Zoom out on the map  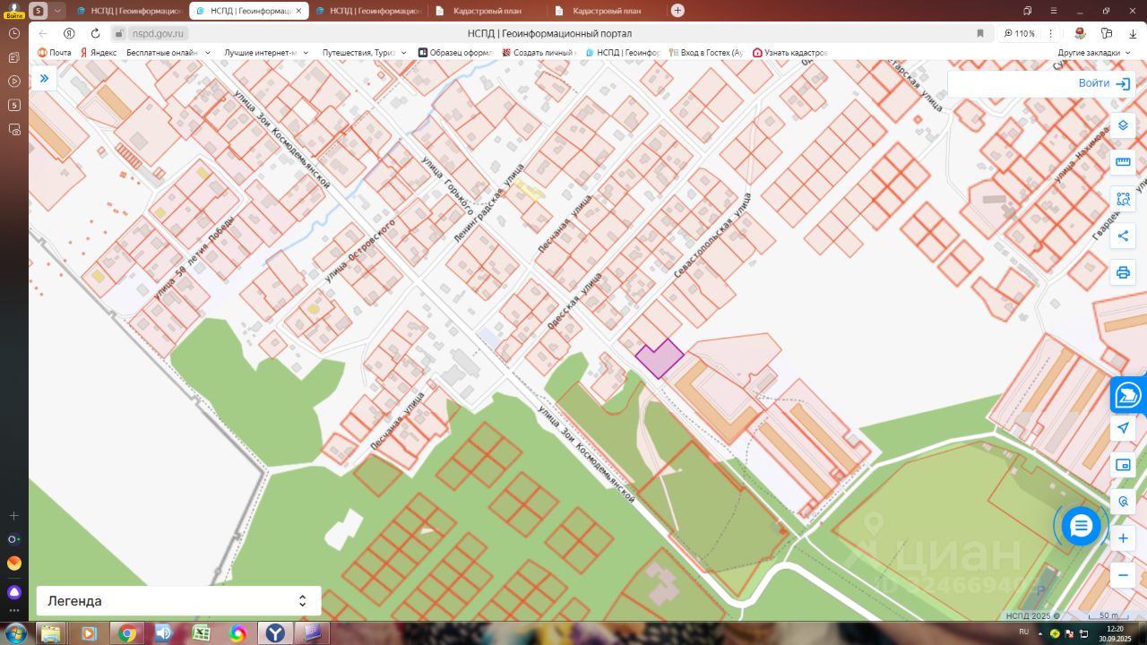click(x=1123, y=575)
